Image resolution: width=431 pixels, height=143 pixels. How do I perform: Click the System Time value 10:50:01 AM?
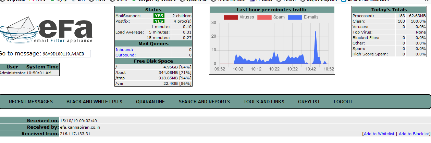pos(39,73)
